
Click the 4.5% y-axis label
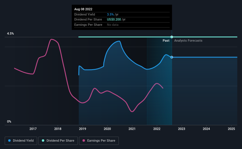tap(11, 33)
